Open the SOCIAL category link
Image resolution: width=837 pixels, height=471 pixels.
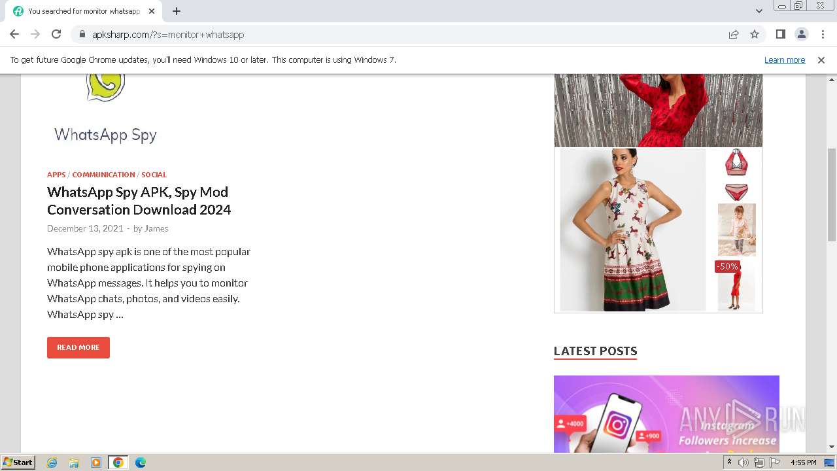pos(154,175)
